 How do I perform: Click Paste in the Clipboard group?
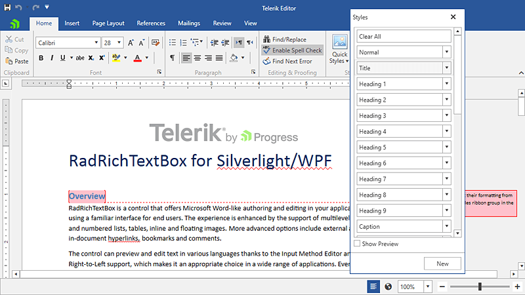pos(17,61)
